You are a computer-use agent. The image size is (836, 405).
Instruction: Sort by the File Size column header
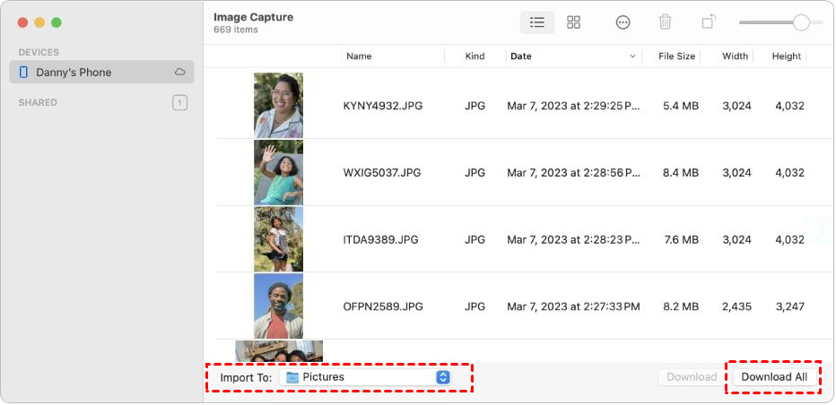coord(676,56)
